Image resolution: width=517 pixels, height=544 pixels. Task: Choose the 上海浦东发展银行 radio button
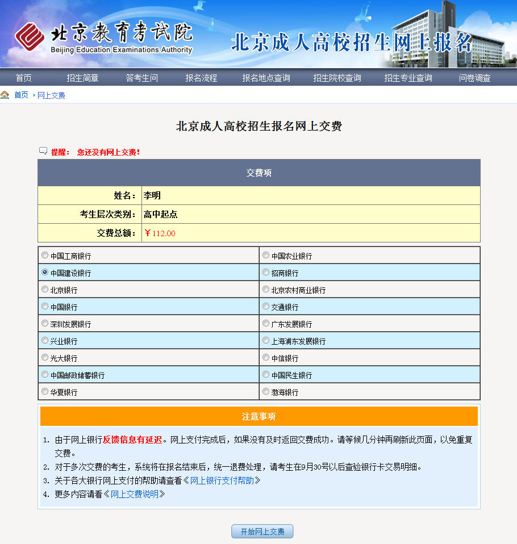(266, 340)
